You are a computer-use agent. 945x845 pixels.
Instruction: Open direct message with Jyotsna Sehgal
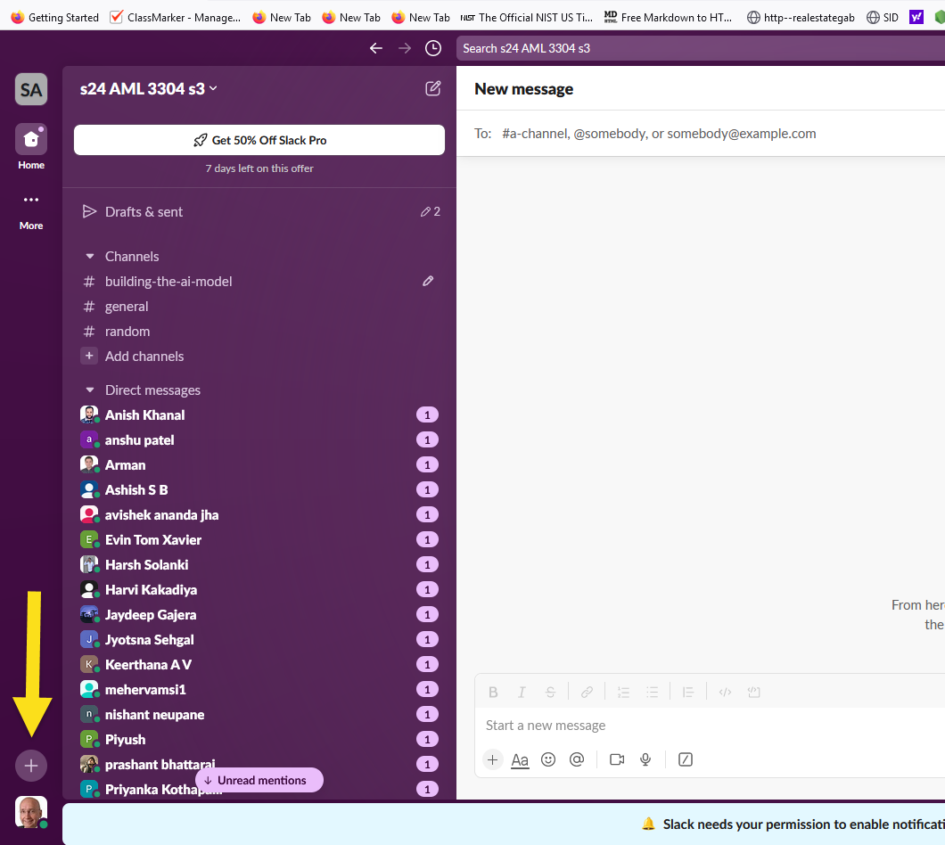(x=259, y=639)
